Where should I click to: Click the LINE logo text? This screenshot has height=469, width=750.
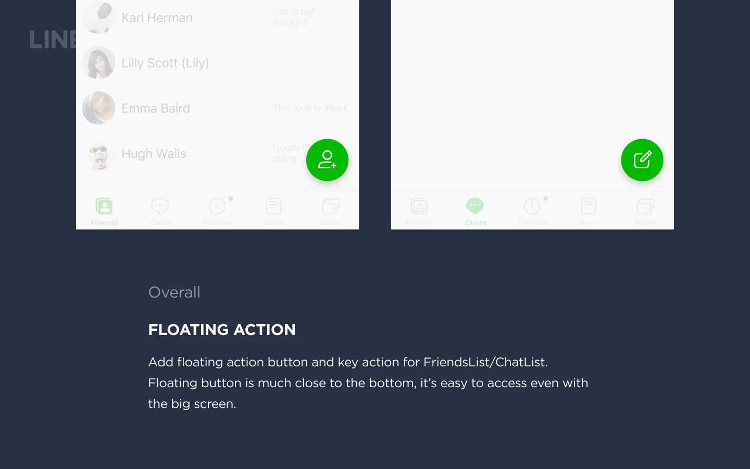coord(53,41)
